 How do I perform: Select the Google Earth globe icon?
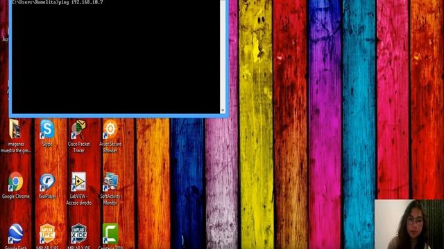[x=15, y=234]
